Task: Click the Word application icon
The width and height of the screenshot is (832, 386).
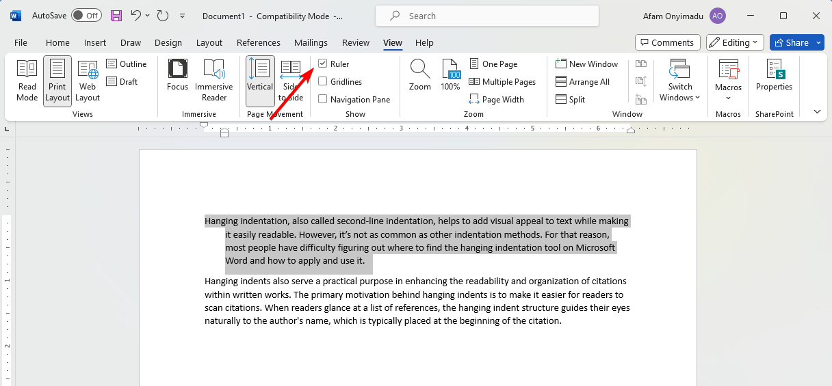Action: click(16, 15)
